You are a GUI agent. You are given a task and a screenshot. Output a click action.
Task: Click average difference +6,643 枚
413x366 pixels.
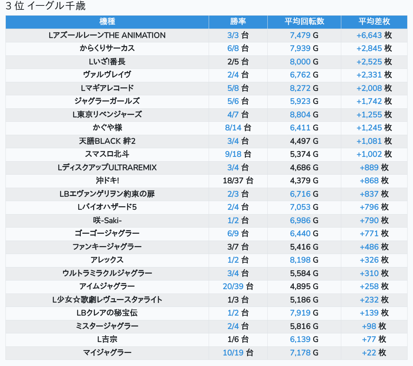coord(374,35)
